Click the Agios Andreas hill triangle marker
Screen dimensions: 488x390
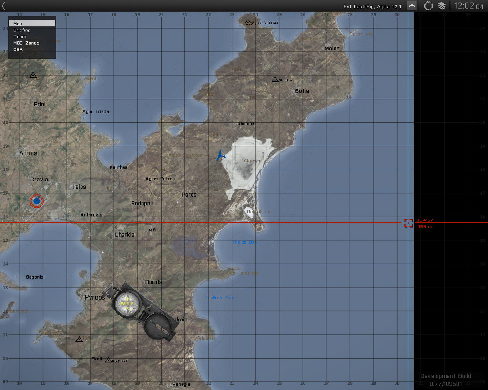coord(248,22)
